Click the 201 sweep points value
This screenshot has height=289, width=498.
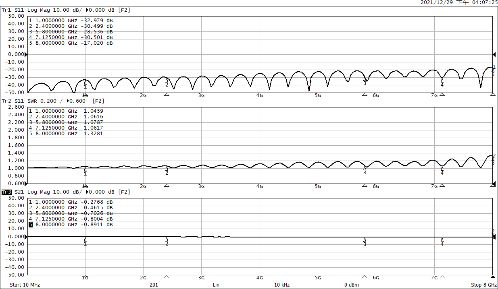click(153, 285)
